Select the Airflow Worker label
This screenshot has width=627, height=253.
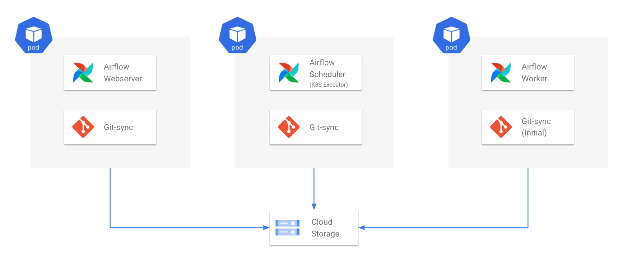click(534, 73)
